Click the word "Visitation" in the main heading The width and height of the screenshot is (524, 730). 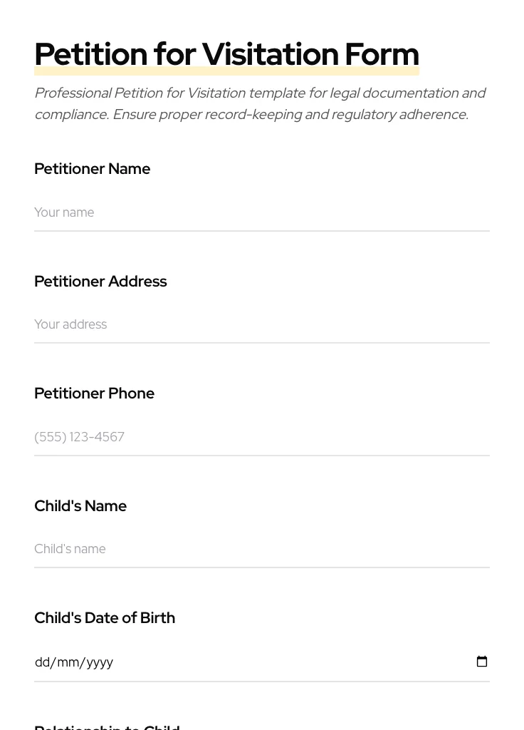270,54
